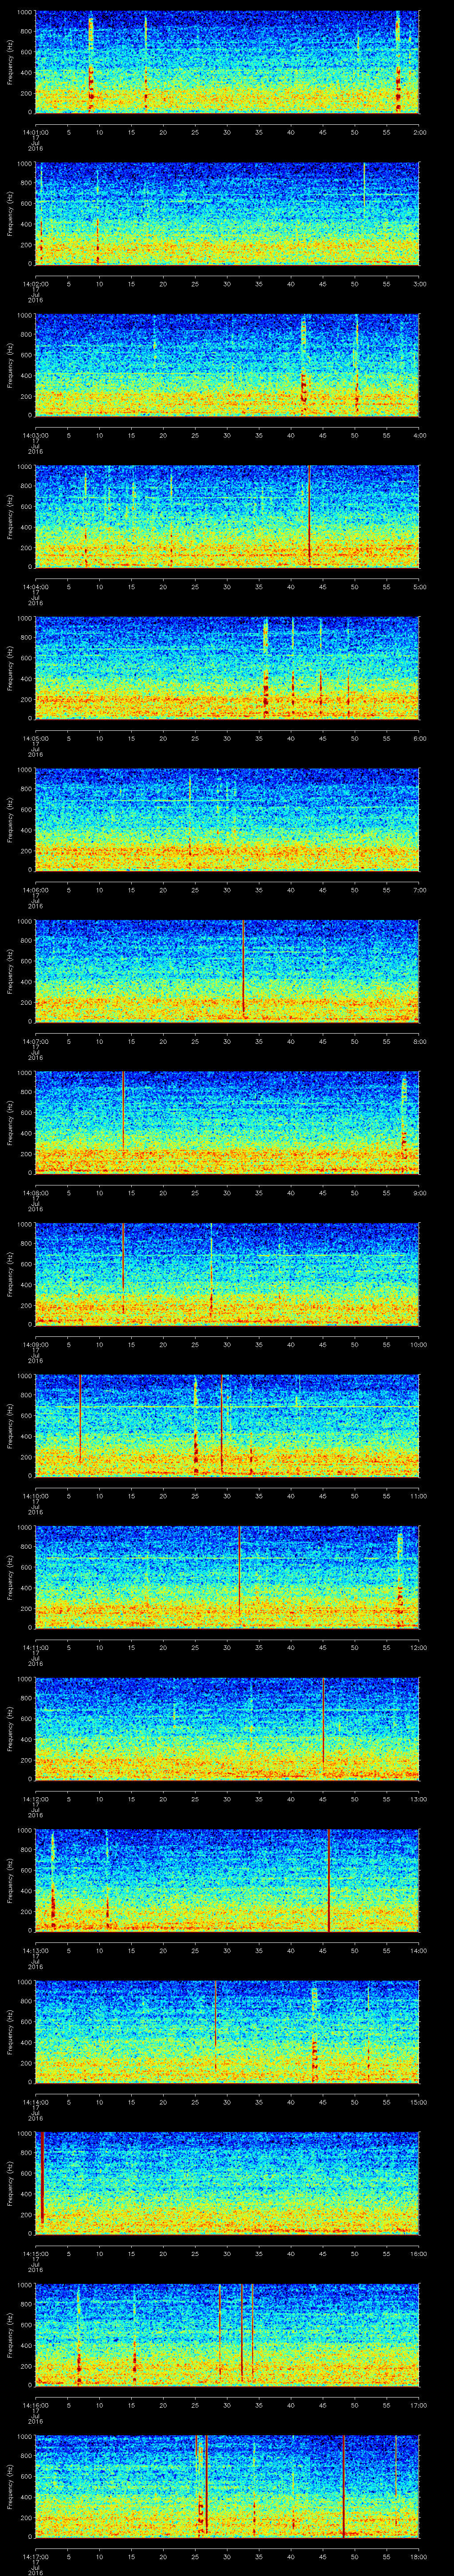
Task: Click the "5:00" end-of-axis time label
Action: (419, 586)
